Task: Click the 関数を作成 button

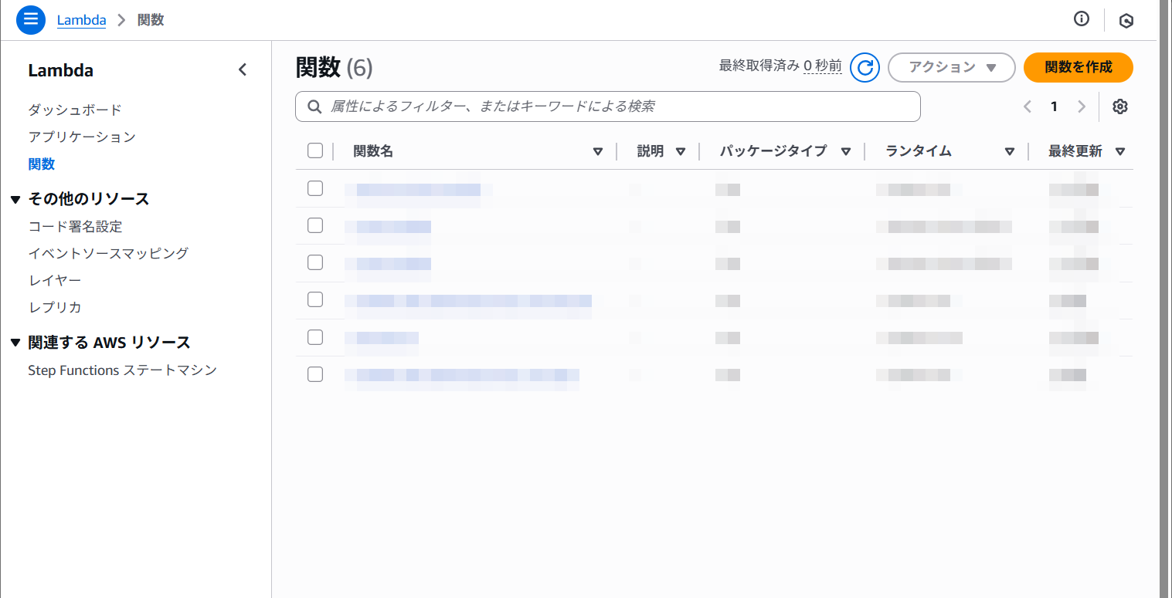Action: pos(1078,67)
